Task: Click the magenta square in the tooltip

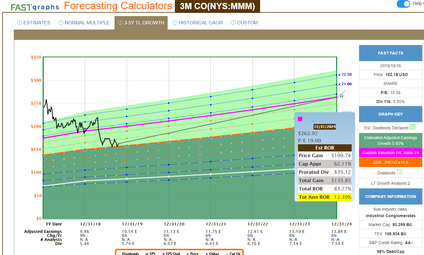Action: [300, 119]
